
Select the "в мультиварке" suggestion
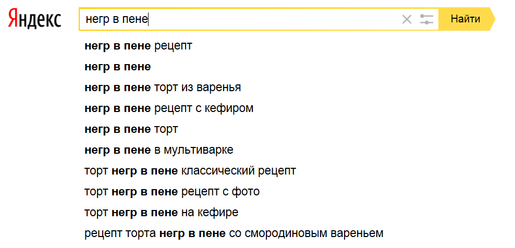[158, 150]
